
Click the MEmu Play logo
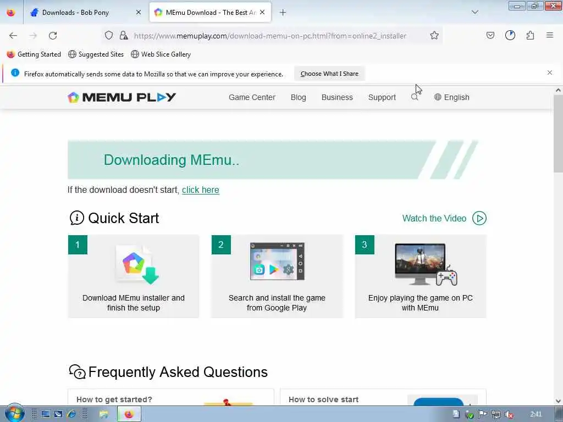point(122,97)
